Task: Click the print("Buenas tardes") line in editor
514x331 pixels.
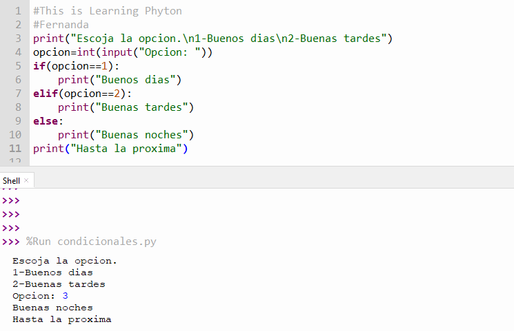Action: pyautogui.click(x=126, y=107)
